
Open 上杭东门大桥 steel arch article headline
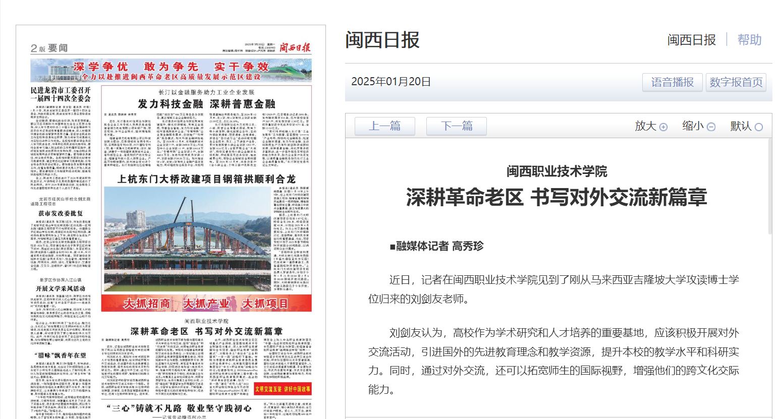point(206,179)
